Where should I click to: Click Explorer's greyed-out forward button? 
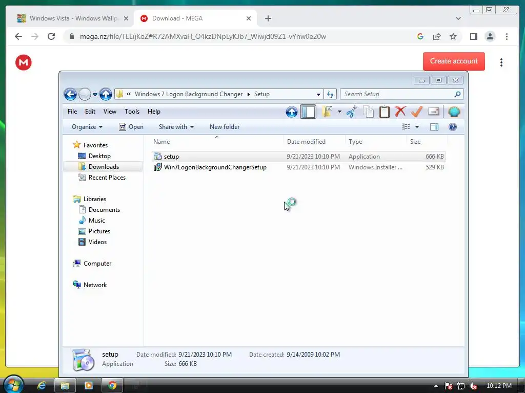point(85,94)
